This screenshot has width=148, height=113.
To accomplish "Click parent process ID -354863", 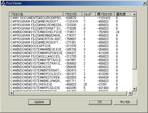I will (103, 50).
